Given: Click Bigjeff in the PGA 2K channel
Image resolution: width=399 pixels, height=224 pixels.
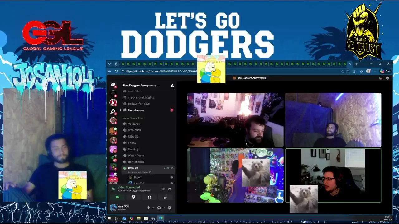Looking at the screenshot, I should (137, 177).
